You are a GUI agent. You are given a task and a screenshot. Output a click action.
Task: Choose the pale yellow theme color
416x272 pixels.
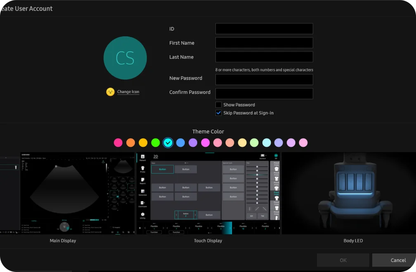pos(242,143)
